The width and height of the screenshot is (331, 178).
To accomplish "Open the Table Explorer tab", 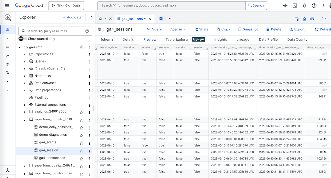I will pos(177,39).
